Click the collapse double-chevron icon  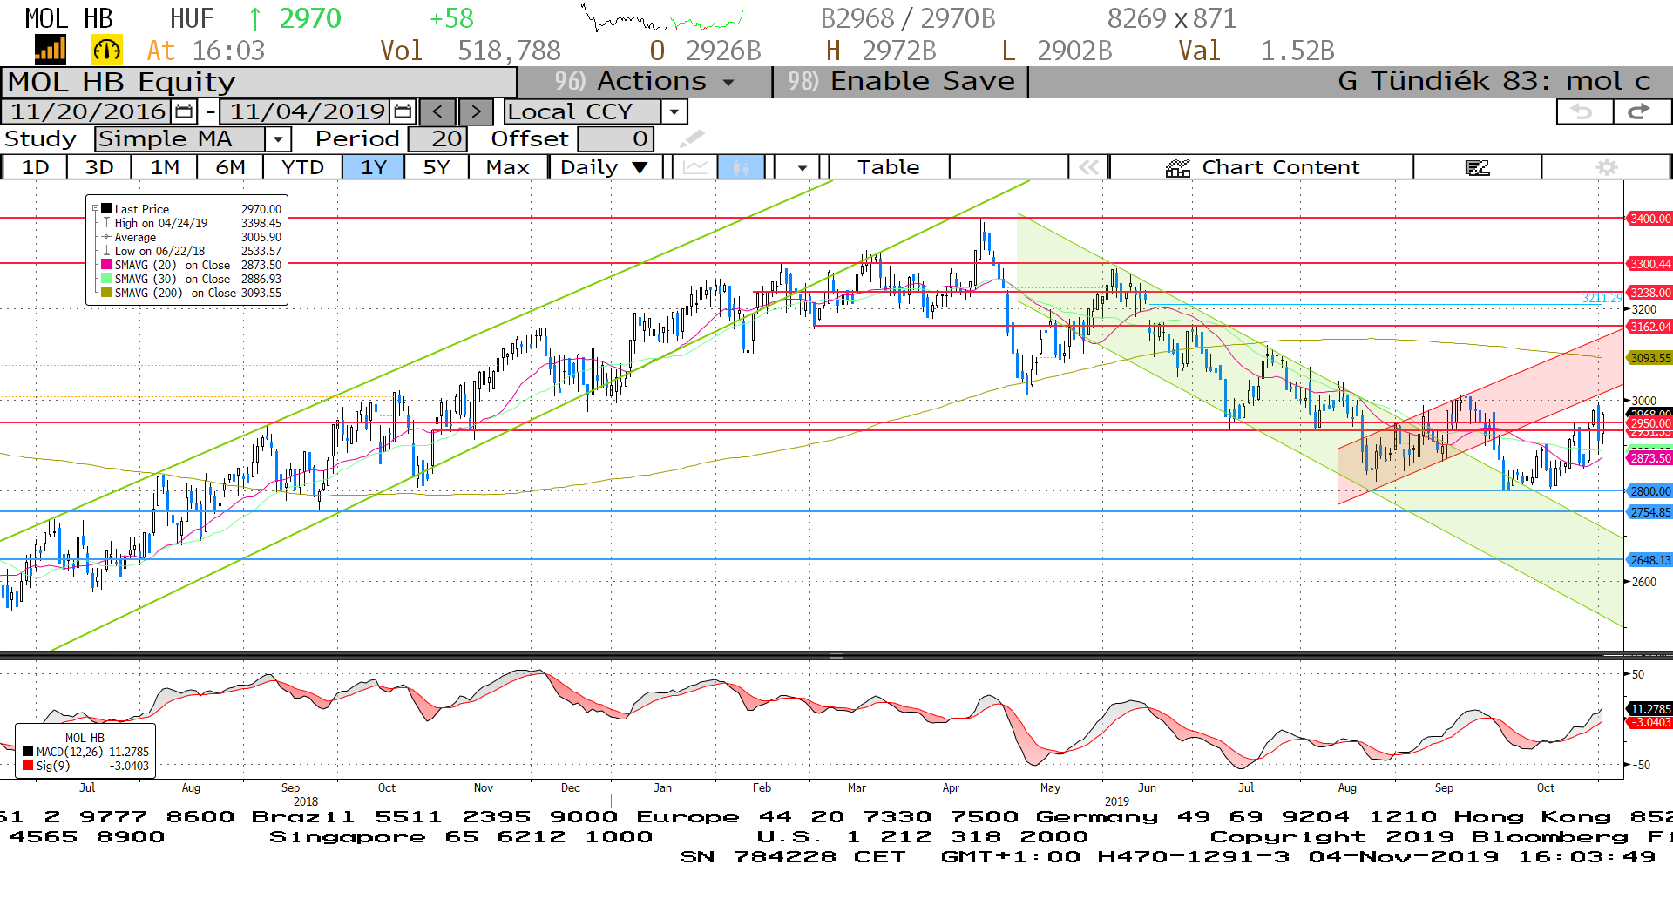(1088, 167)
